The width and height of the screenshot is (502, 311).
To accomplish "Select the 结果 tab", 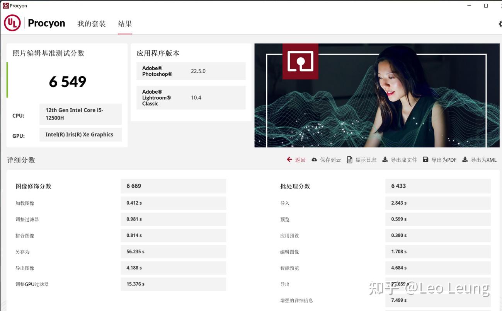I will coord(124,24).
